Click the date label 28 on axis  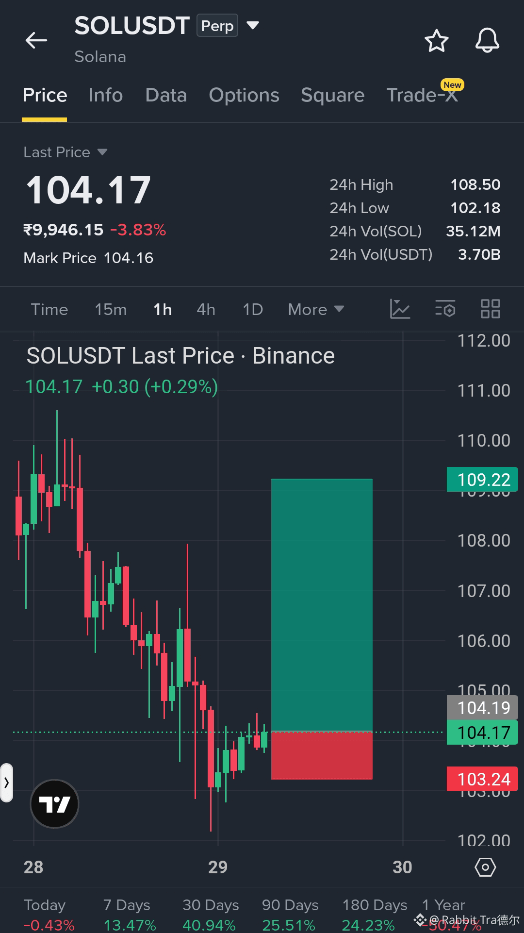click(x=33, y=867)
